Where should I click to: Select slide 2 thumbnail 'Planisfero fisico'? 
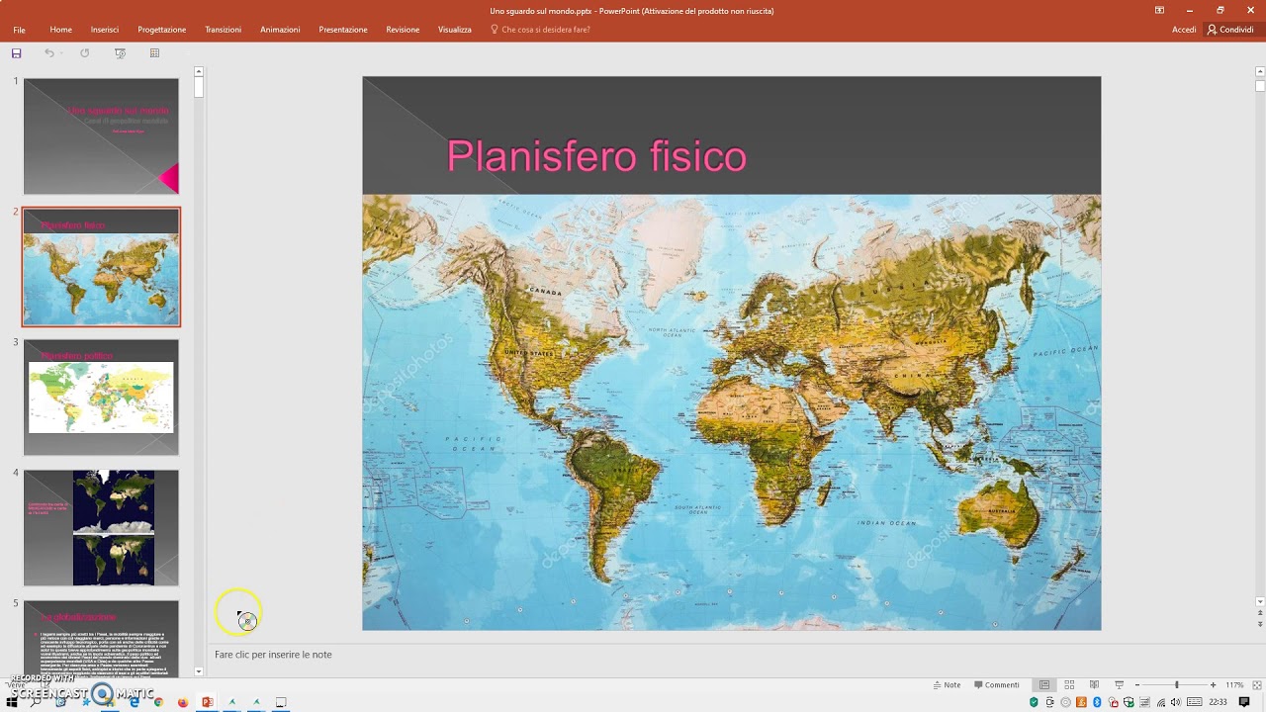tap(101, 267)
